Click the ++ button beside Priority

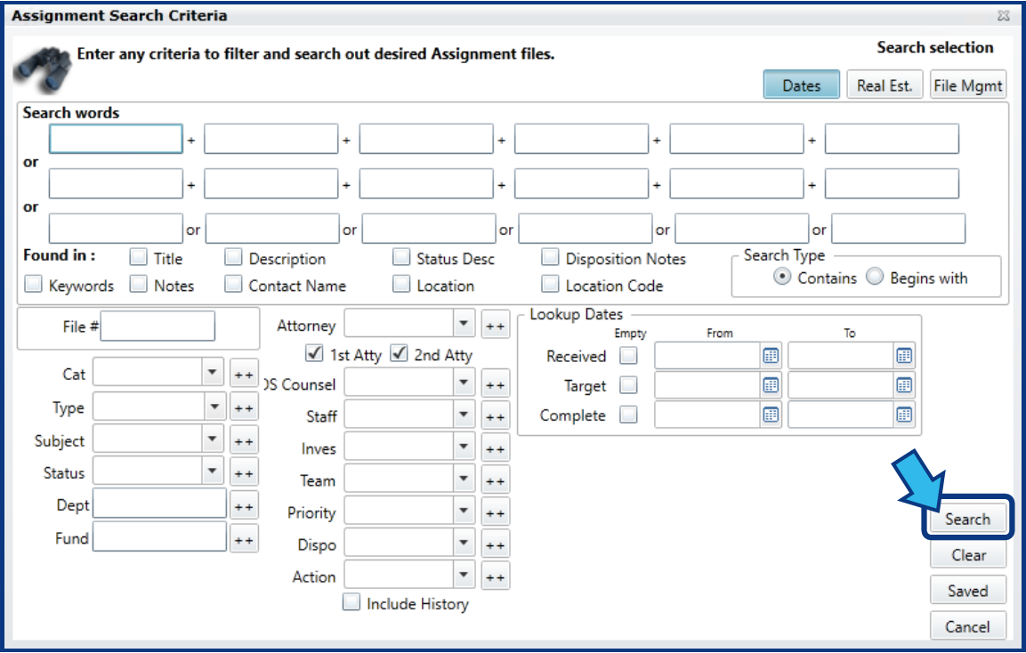click(496, 512)
